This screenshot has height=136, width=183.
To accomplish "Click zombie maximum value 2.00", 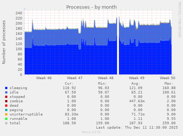I will [x=171, y=101].
